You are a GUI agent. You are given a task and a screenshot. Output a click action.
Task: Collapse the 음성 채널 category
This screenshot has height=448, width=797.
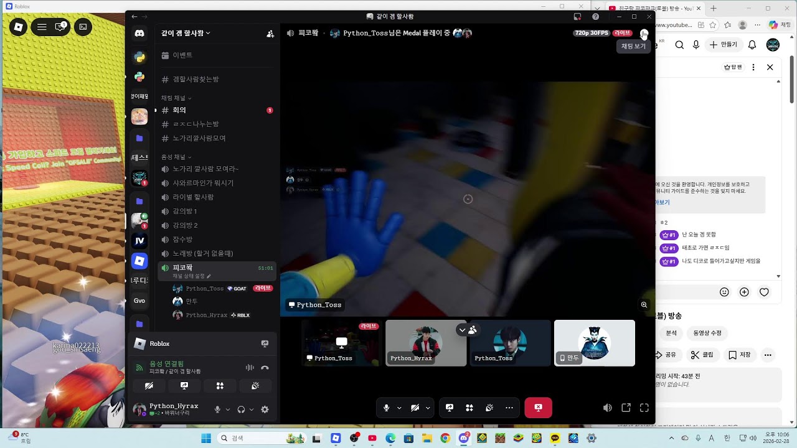click(x=176, y=157)
